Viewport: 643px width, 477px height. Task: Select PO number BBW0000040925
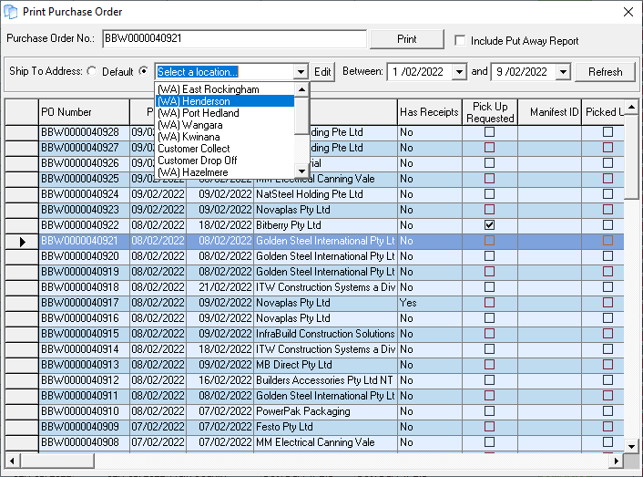point(84,179)
